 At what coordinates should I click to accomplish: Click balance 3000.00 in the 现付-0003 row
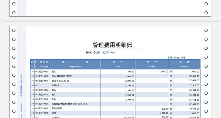pos(195,113)
